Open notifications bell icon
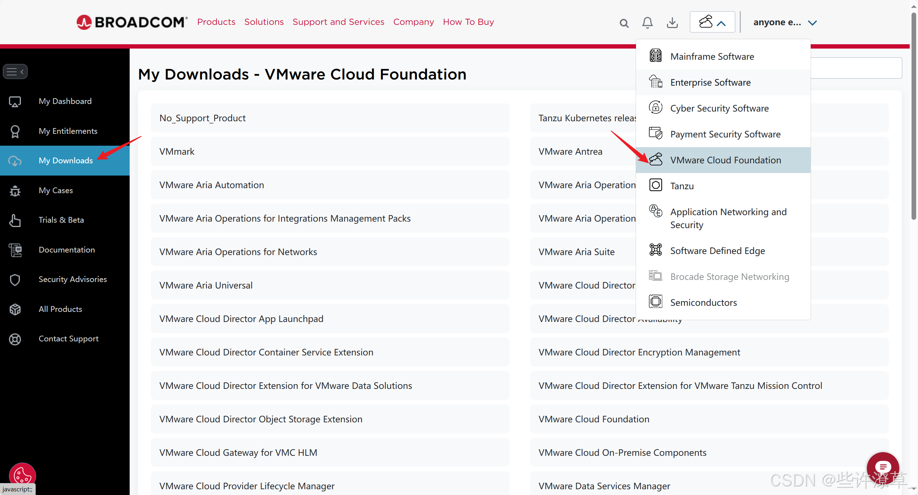 coord(647,23)
